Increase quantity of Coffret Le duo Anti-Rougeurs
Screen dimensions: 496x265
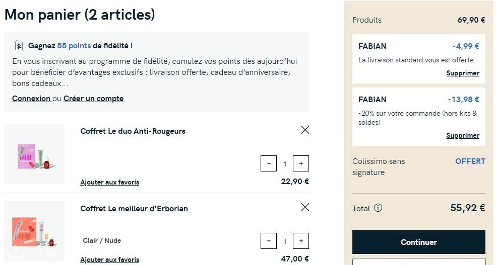pos(301,163)
